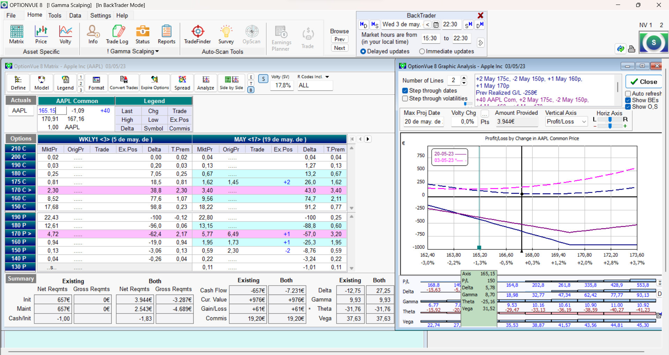Click the S button beside Volty (SV)

(263, 79)
